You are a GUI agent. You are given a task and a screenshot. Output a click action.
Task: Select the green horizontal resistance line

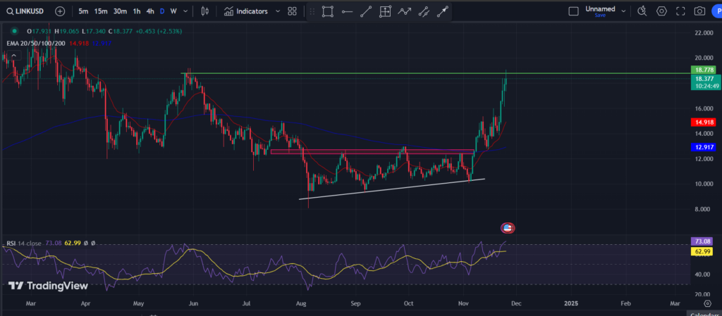pos(436,73)
